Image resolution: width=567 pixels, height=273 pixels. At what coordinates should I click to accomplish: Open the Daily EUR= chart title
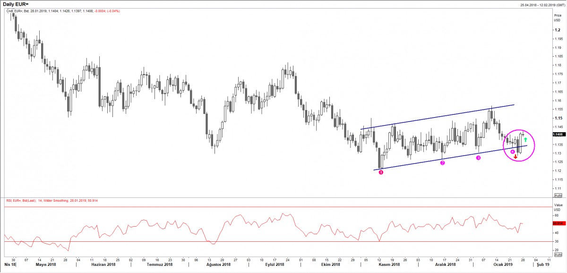pos(18,4)
